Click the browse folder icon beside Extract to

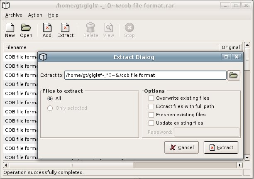[234, 75]
